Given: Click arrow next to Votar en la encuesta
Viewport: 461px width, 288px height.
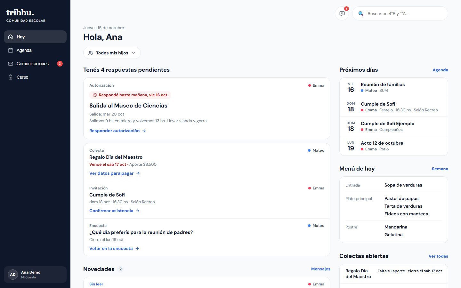Looking at the screenshot, I should (137, 248).
